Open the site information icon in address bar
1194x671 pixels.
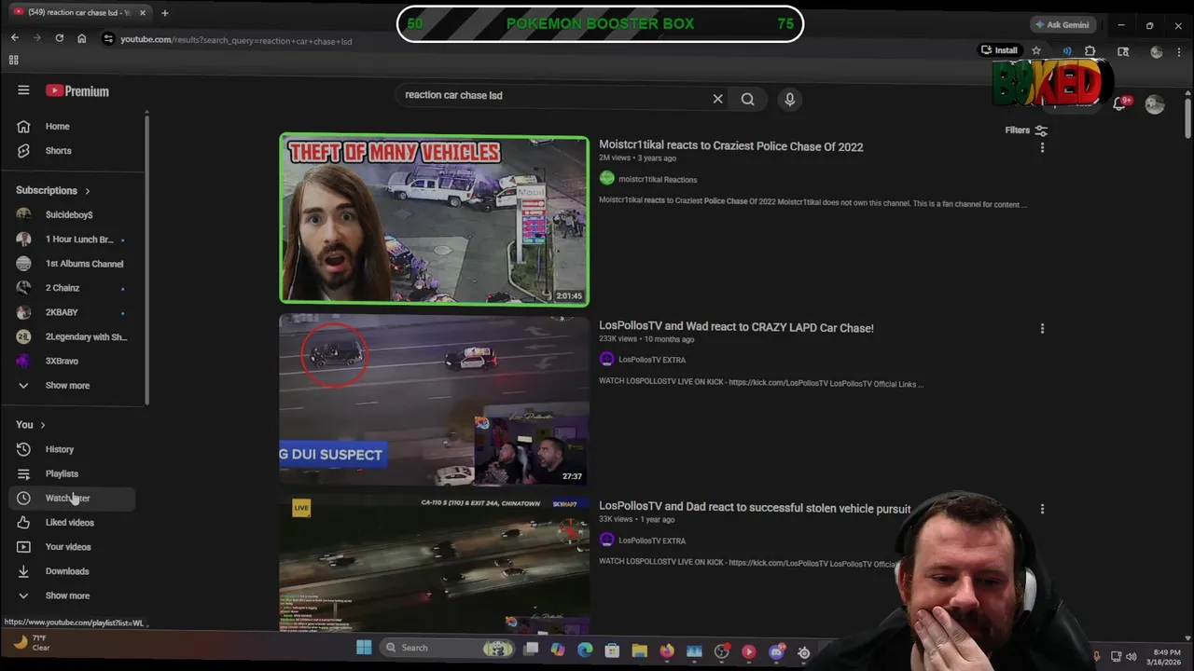coord(108,39)
